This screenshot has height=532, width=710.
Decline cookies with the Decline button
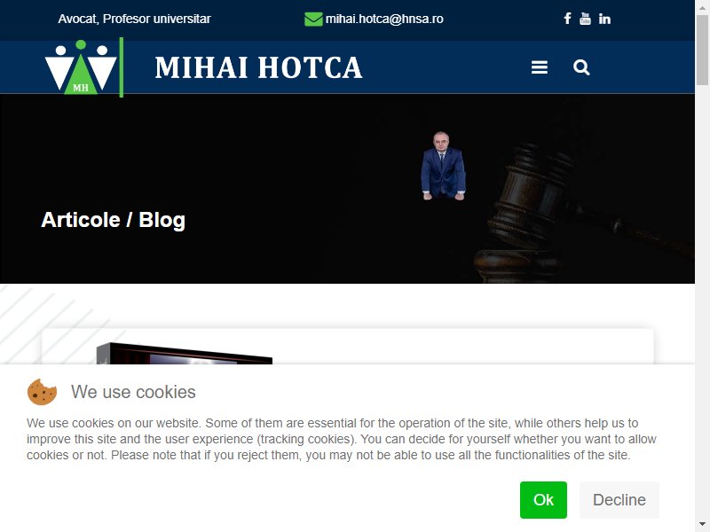619,500
